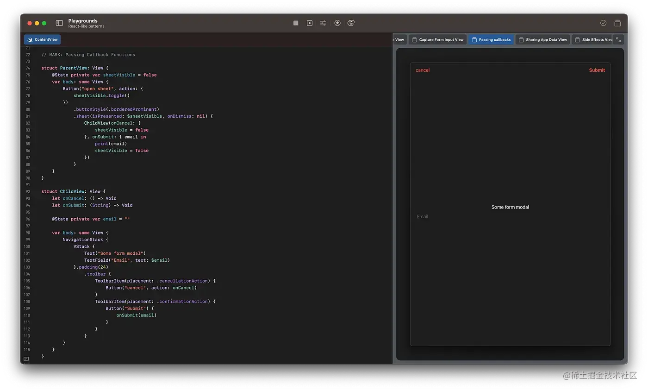Click the NavigationStack { code line
The image size is (648, 391).
point(86,240)
